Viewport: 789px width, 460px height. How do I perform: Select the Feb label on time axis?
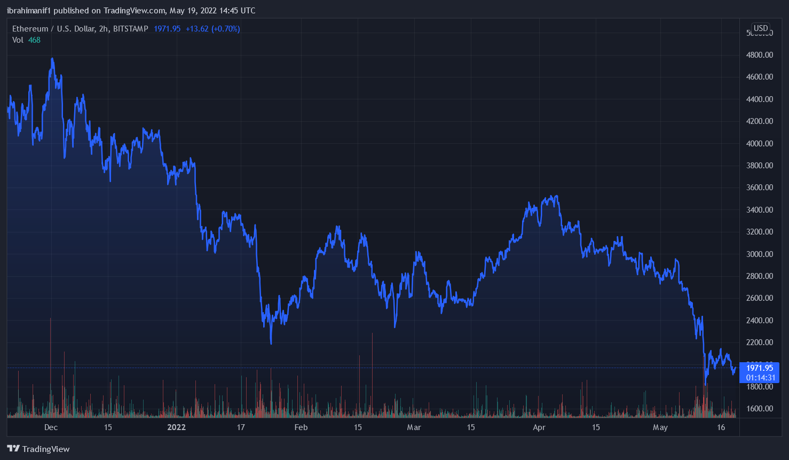click(301, 427)
